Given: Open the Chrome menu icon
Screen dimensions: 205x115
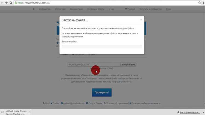Looking at the screenshot, I should point(204,3).
